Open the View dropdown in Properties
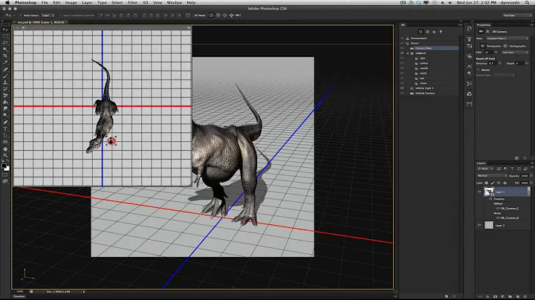The width and height of the screenshot is (535, 300). point(508,39)
